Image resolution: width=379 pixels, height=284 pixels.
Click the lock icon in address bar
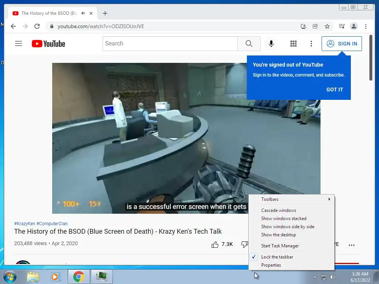[51, 26]
